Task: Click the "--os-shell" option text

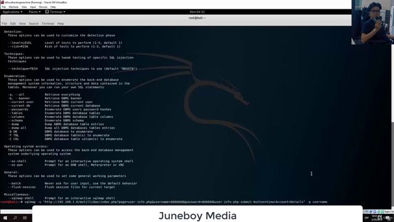Action: coord(17,162)
